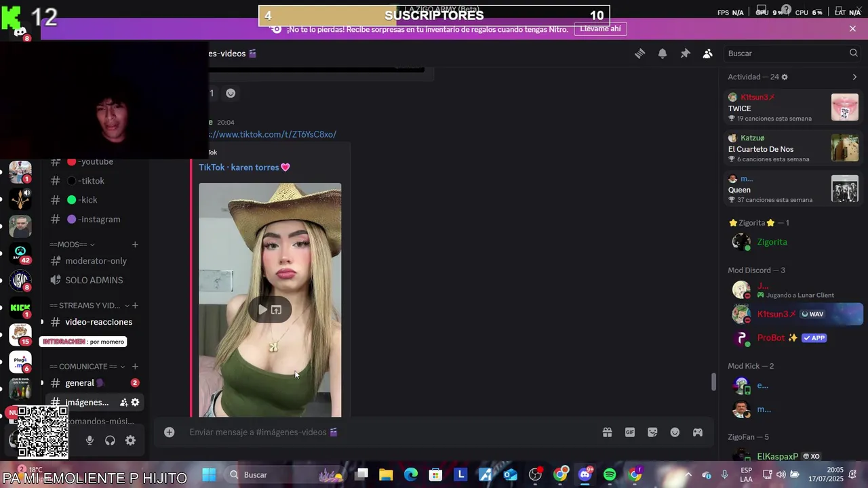Open Microsoft Edge from taskbar
The height and width of the screenshot is (488, 868).
pos(411,474)
